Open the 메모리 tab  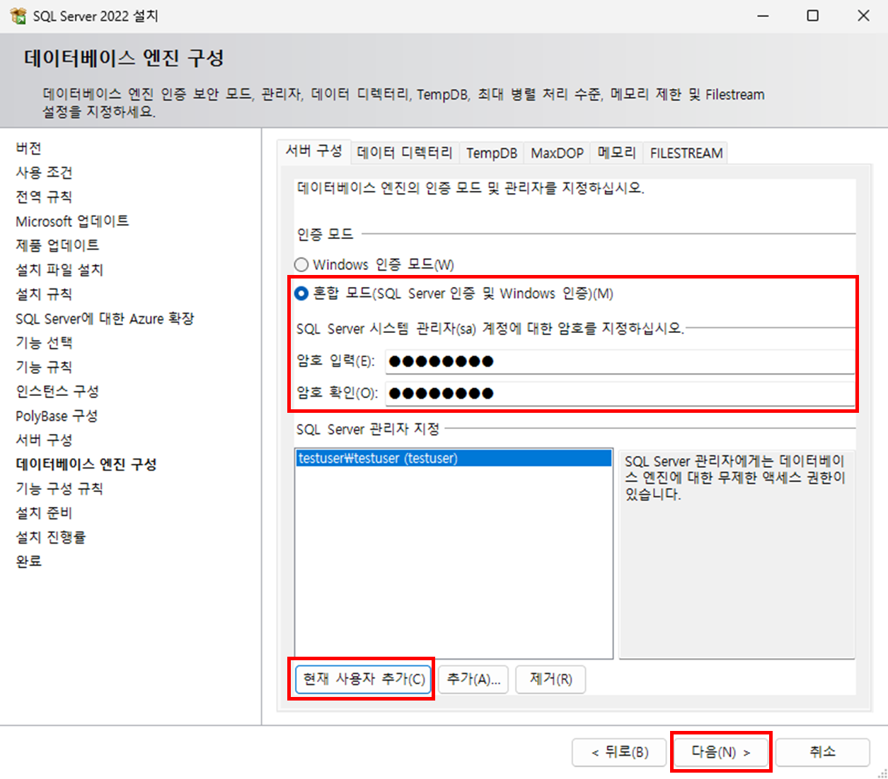[616, 153]
